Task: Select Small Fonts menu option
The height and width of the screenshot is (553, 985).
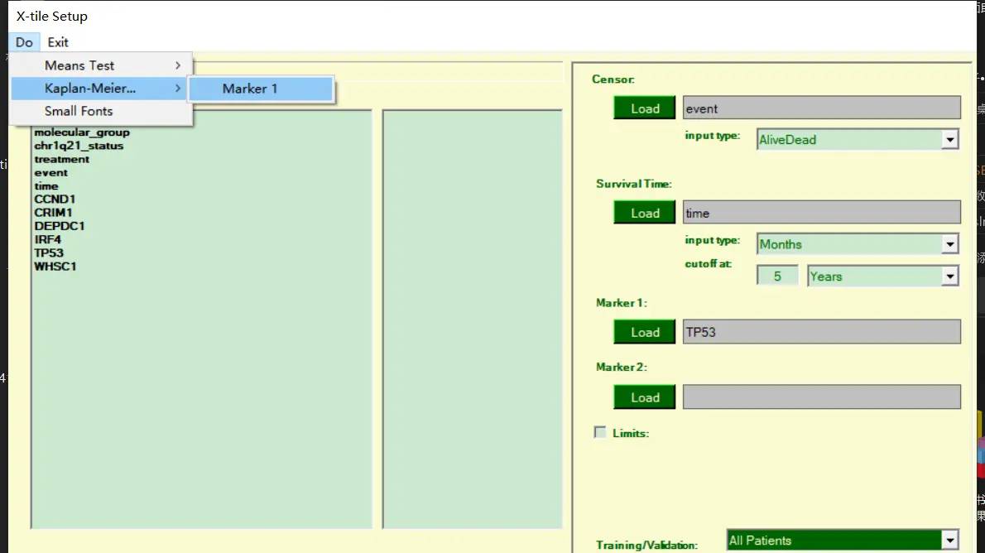Action: coord(79,111)
